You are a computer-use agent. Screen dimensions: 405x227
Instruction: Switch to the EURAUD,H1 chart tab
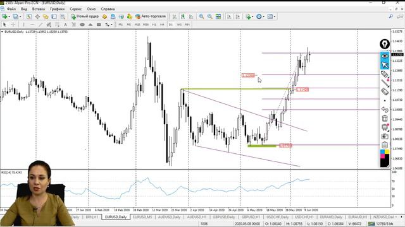(x=358, y=217)
